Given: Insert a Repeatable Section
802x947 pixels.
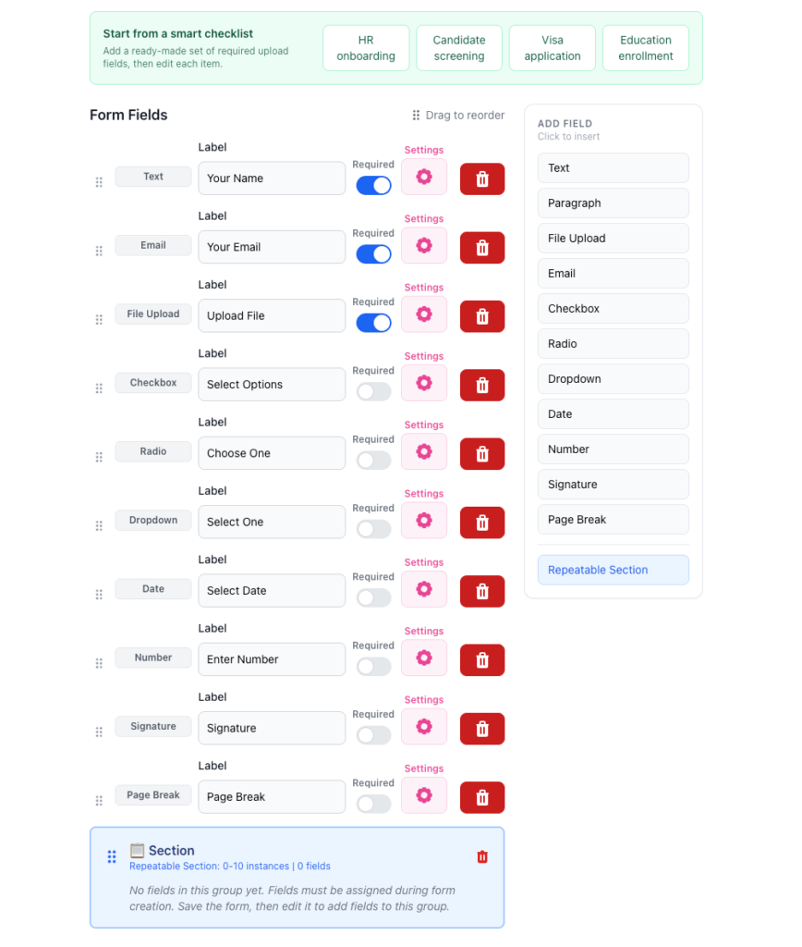Looking at the screenshot, I should click(613, 570).
